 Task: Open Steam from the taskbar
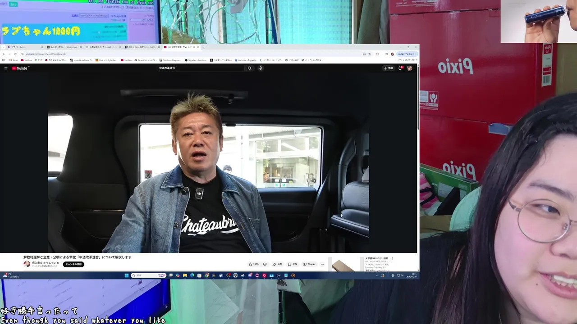click(243, 275)
